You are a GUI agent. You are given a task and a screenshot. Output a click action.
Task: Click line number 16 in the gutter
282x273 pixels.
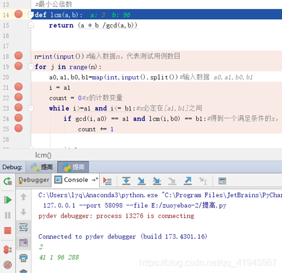(6, 36)
